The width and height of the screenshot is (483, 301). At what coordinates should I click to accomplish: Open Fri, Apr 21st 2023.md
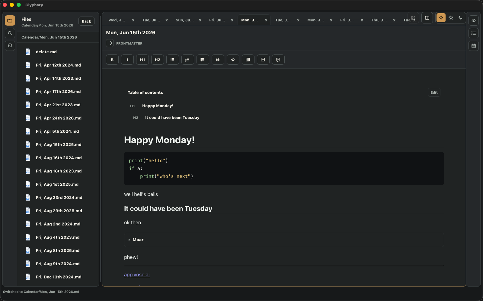pyautogui.click(x=58, y=105)
